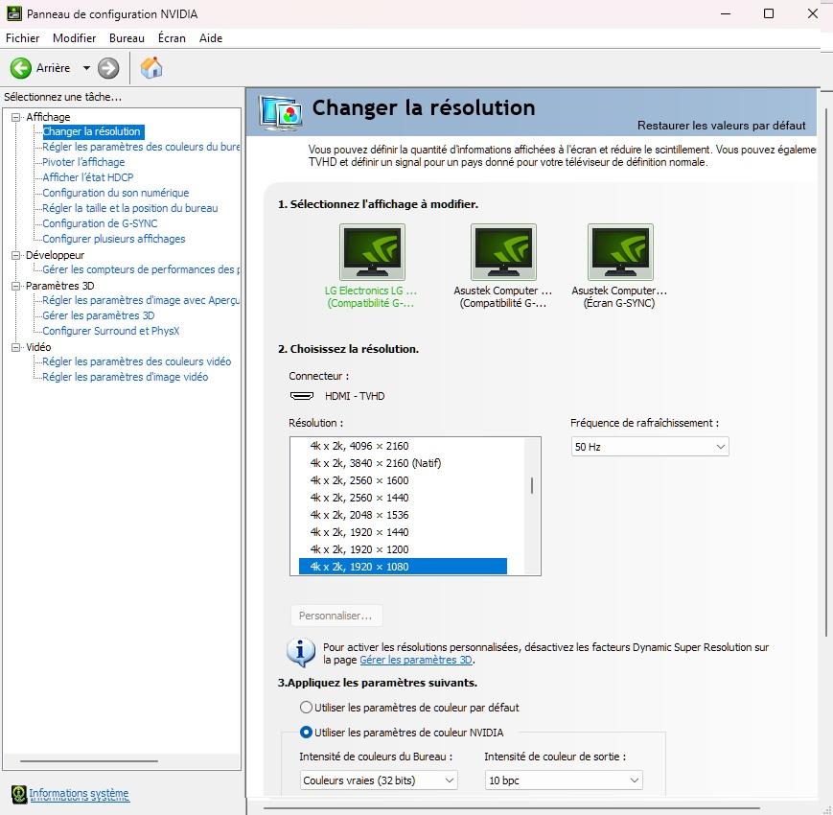Select resolution 4k x 2k, 1920 × 1080
The image size is (833, 815).
403,567
